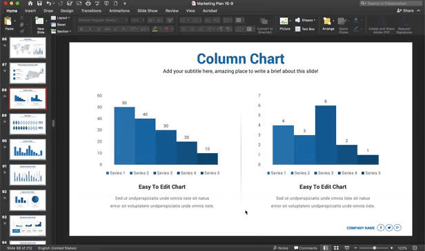Click the zoom in plus button

click(391, 248)
